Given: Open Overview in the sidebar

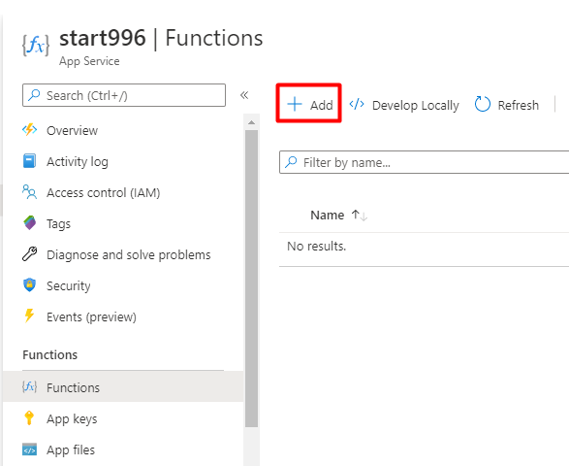Looking at the screenshot, I should point(123,130).
